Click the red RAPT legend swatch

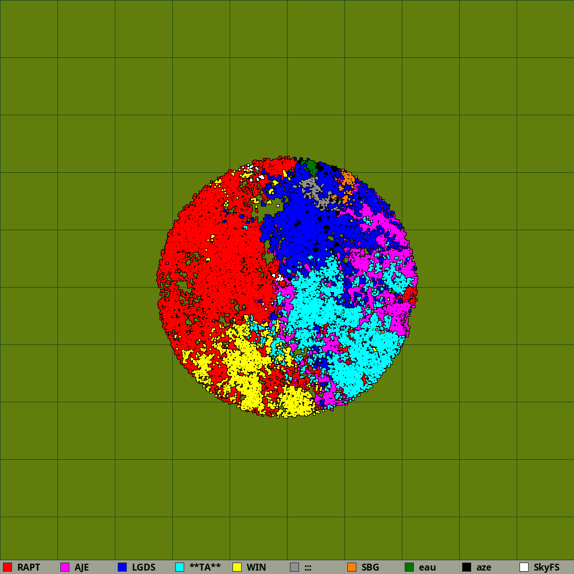7,567
